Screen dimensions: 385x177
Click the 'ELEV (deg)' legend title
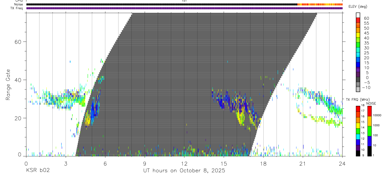(x=358, y=7)
